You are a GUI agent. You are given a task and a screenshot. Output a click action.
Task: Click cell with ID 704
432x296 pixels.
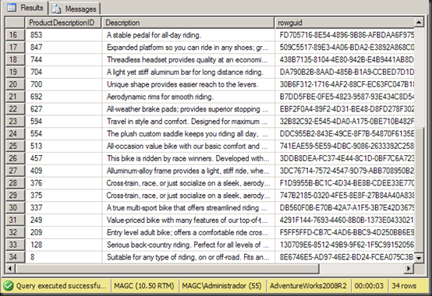[63, 72]
